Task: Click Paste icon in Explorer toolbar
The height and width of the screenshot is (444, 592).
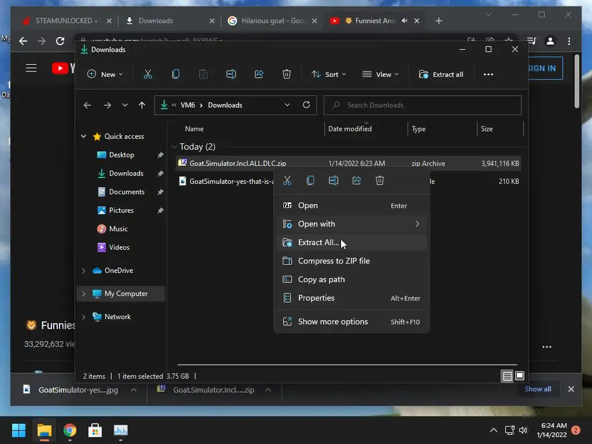Action: pyautogui.click(x=203, y=75)
